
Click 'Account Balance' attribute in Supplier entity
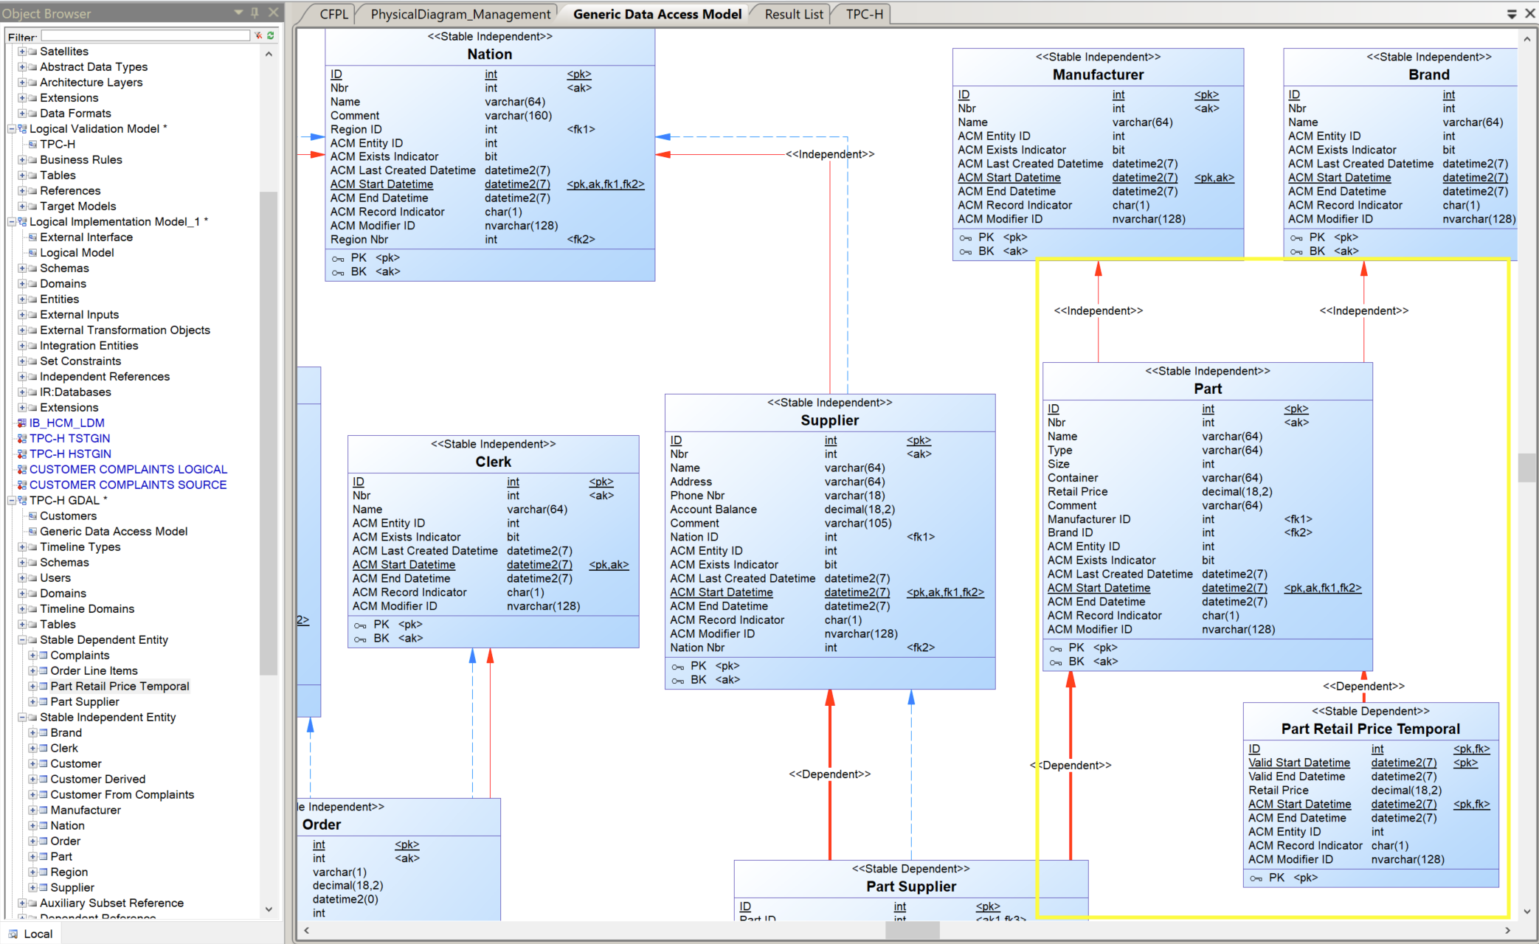pyautogui.click(x=713, y=510)
